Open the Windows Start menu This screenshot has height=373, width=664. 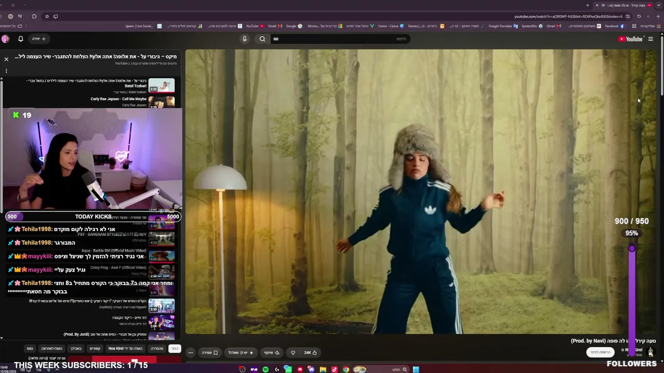tap(416, 369)
